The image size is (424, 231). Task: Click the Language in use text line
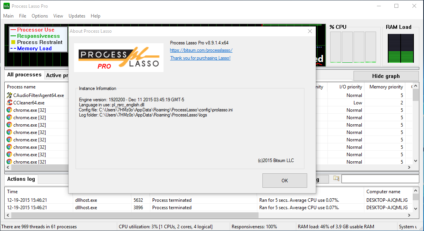click(x=111, y=105)
